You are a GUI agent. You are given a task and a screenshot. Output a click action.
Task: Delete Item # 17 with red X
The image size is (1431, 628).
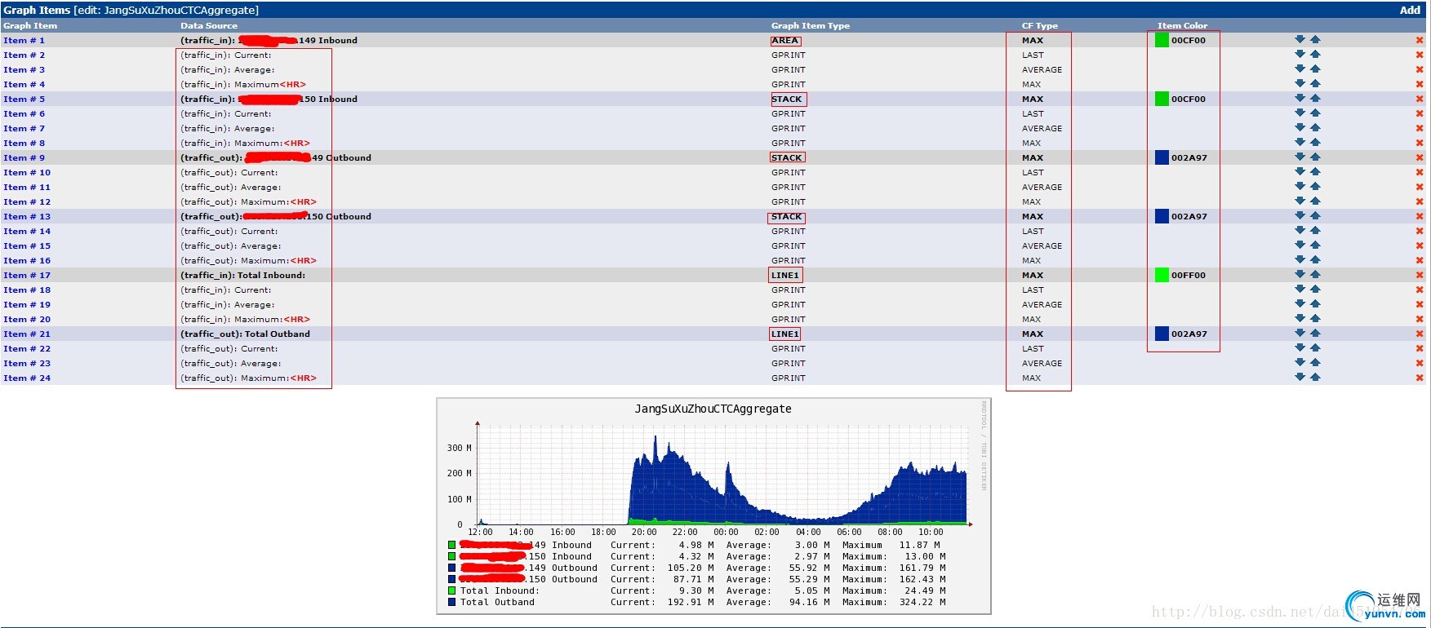(1420, 275)
